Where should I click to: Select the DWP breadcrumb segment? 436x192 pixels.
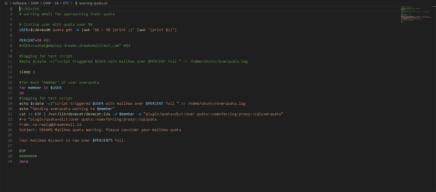pos(35,3)
